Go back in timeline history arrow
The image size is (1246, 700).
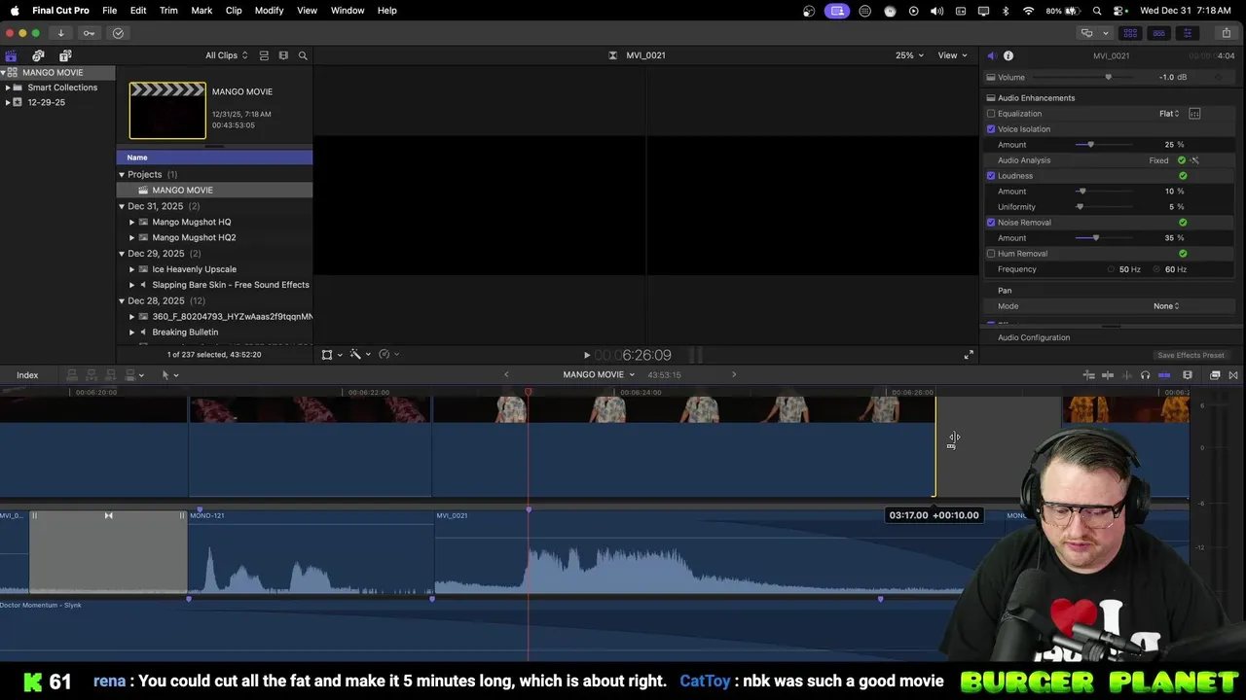(506, 375)
